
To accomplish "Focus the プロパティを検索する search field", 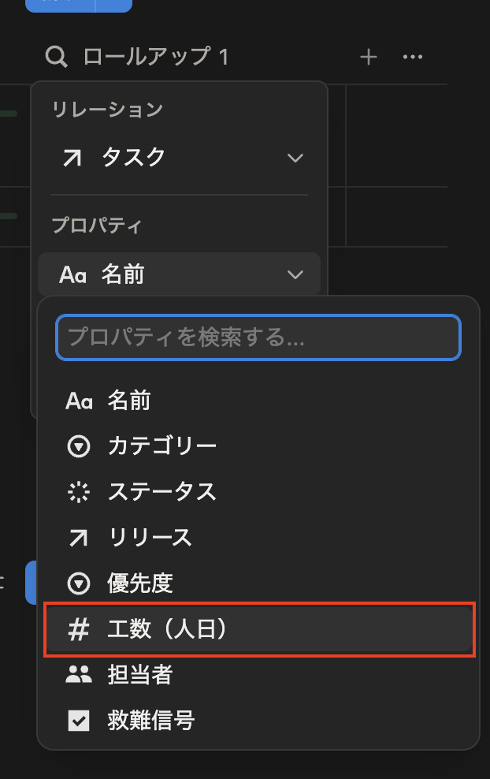I will 258,337.
